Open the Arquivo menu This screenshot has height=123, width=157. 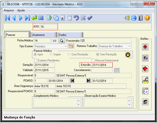(9, 10)
